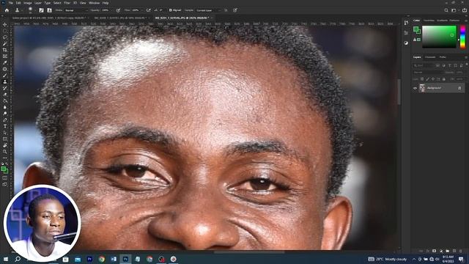This screenshot has width=469, height=264.
Task: Open the Window menu
Action: point(95,3)
